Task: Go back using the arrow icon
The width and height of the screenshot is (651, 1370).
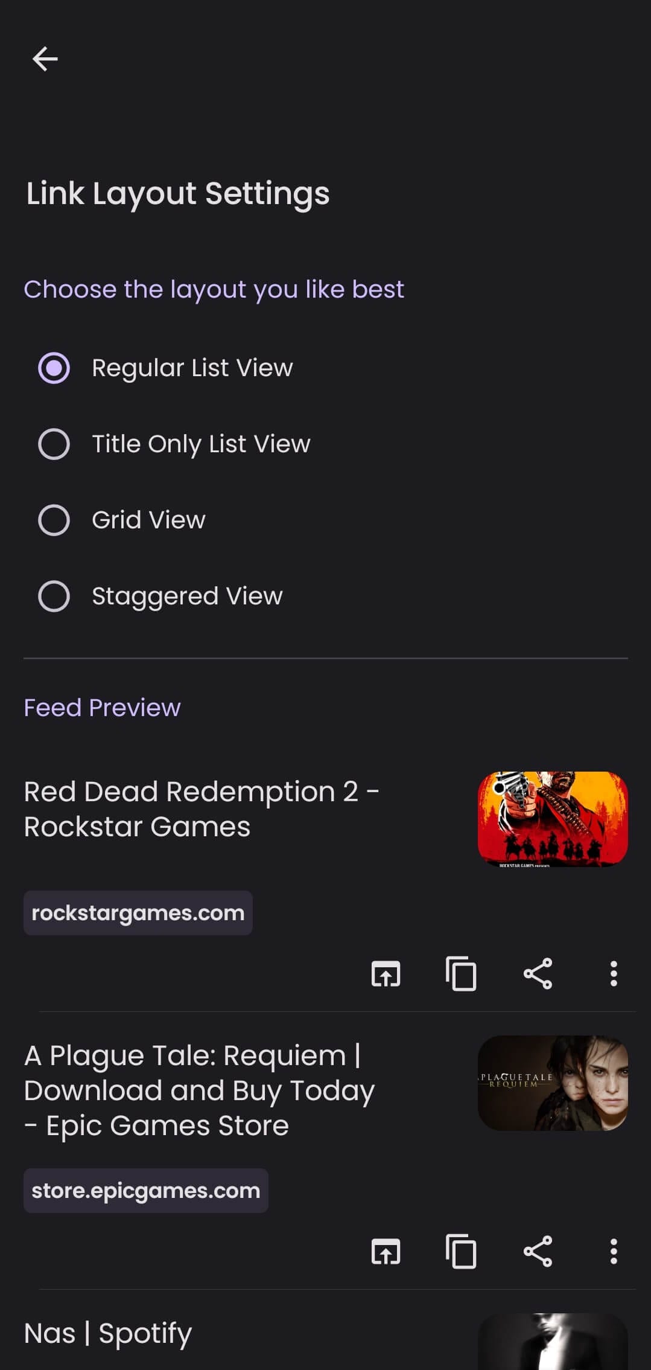Action: pos(45,59)
